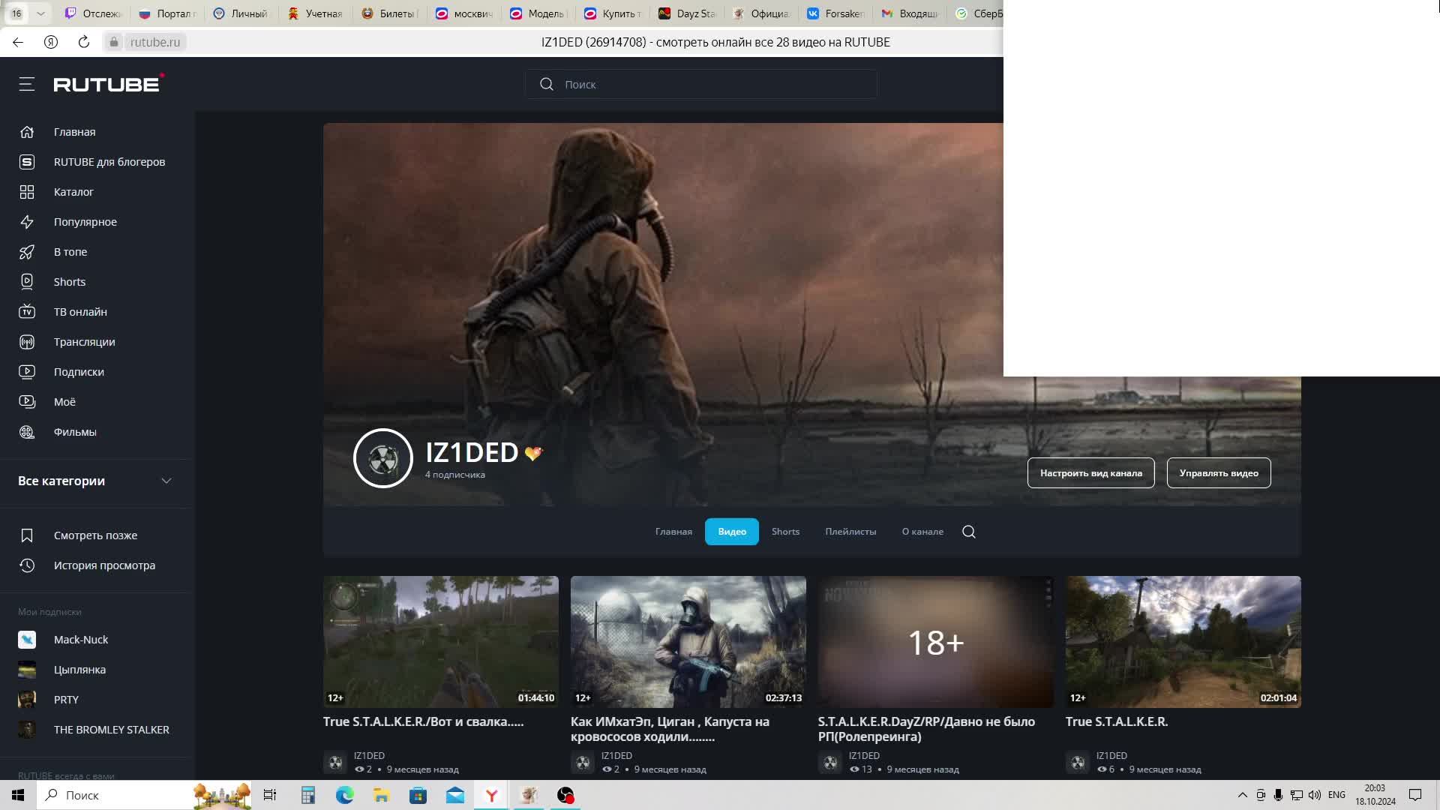The width and height of the screenshot is (1440, 810).
Task: Open RUTUBE для блогеров icon
Action: pyautogui.click(x=27, y=162)
